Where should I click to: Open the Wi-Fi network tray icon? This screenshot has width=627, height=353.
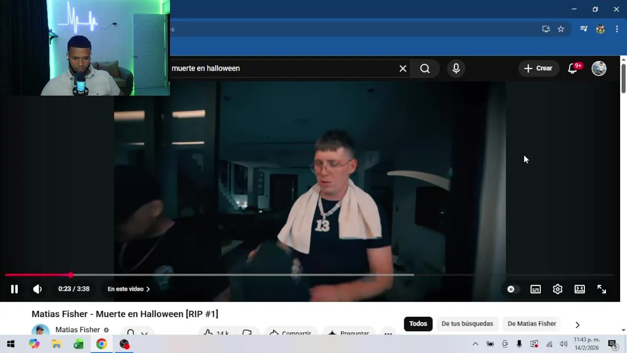pyautogui.click(x=549, y=344)
